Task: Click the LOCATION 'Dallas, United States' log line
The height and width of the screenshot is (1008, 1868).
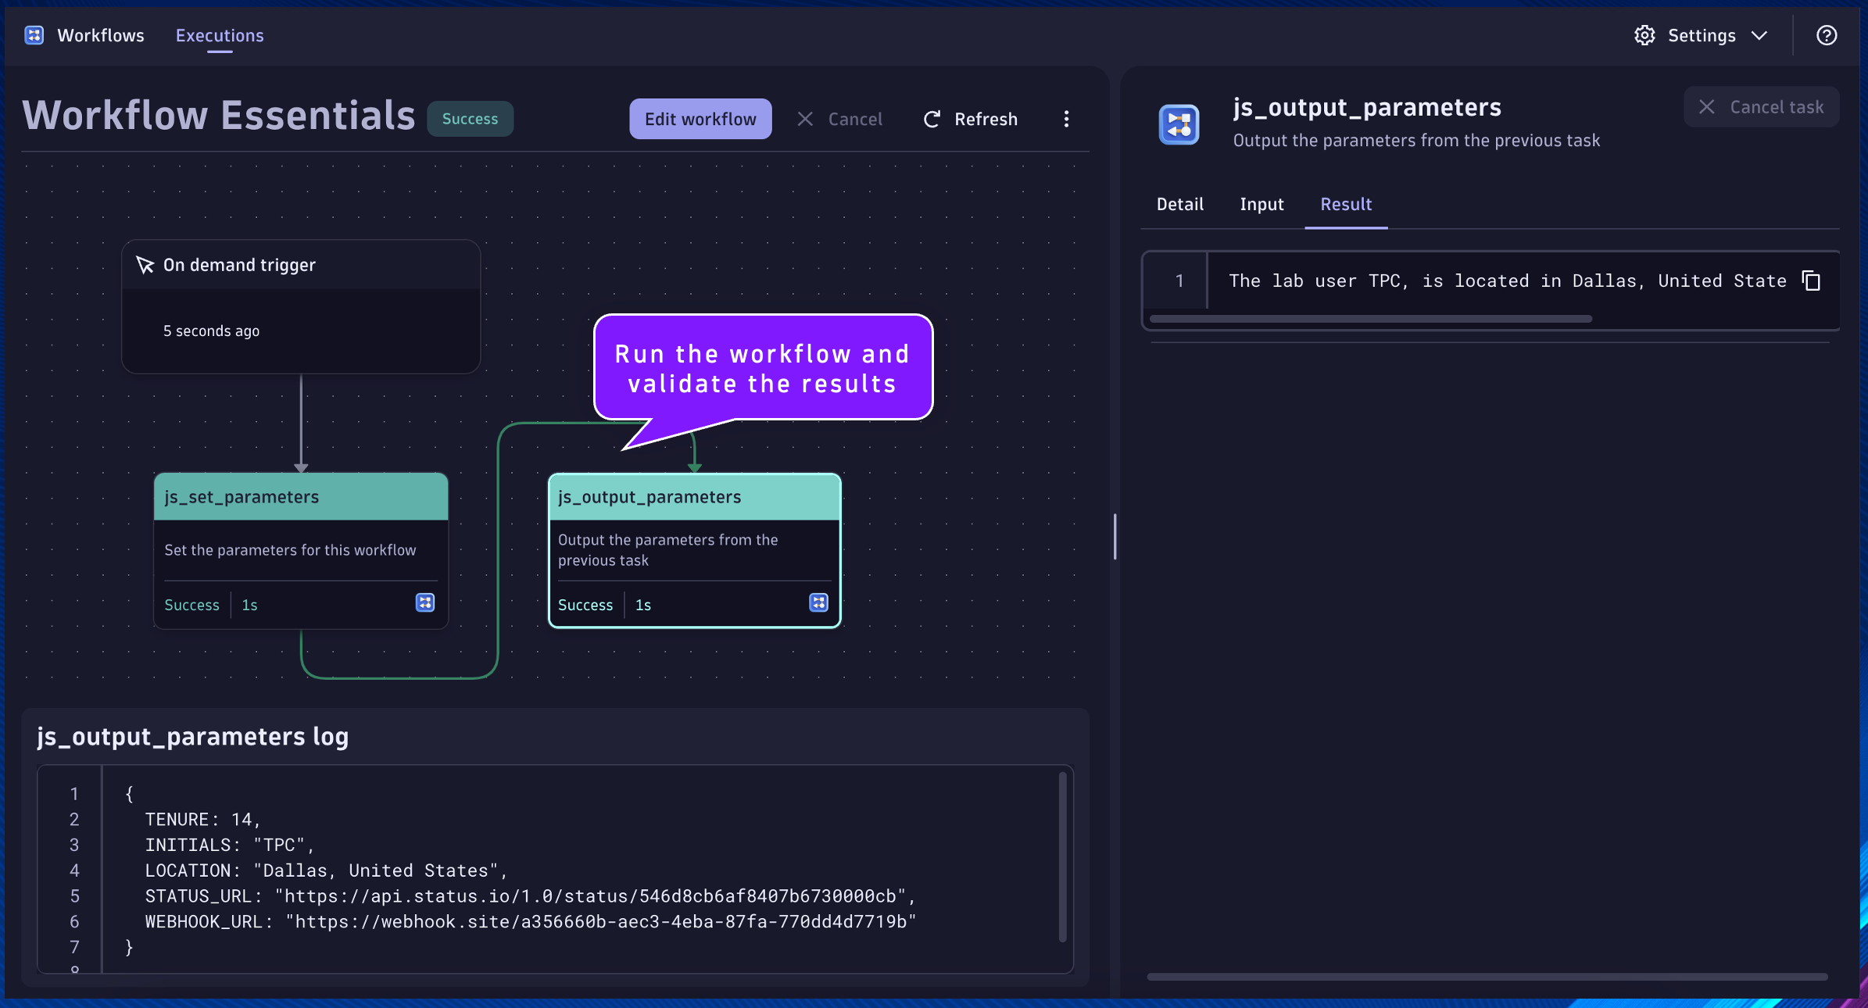Action: tap(326, 870)
